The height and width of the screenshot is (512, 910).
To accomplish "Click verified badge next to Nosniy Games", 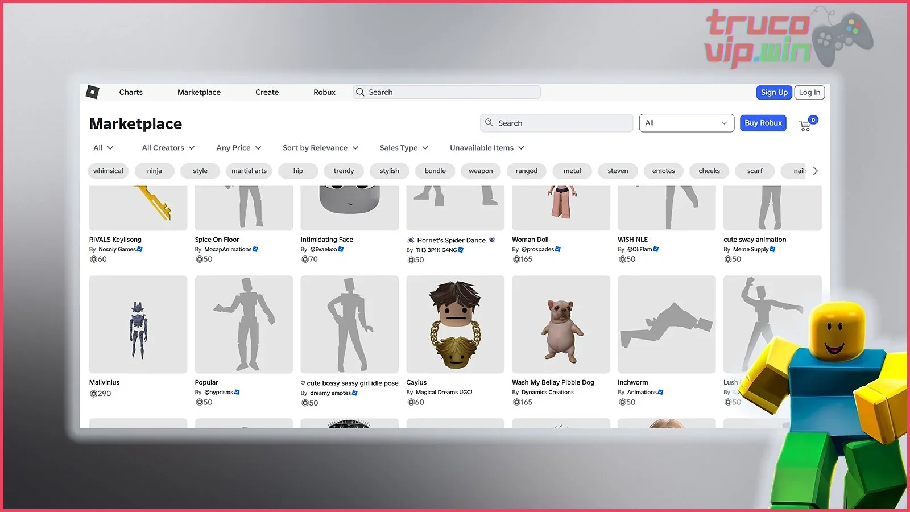I will click(140, 249).
